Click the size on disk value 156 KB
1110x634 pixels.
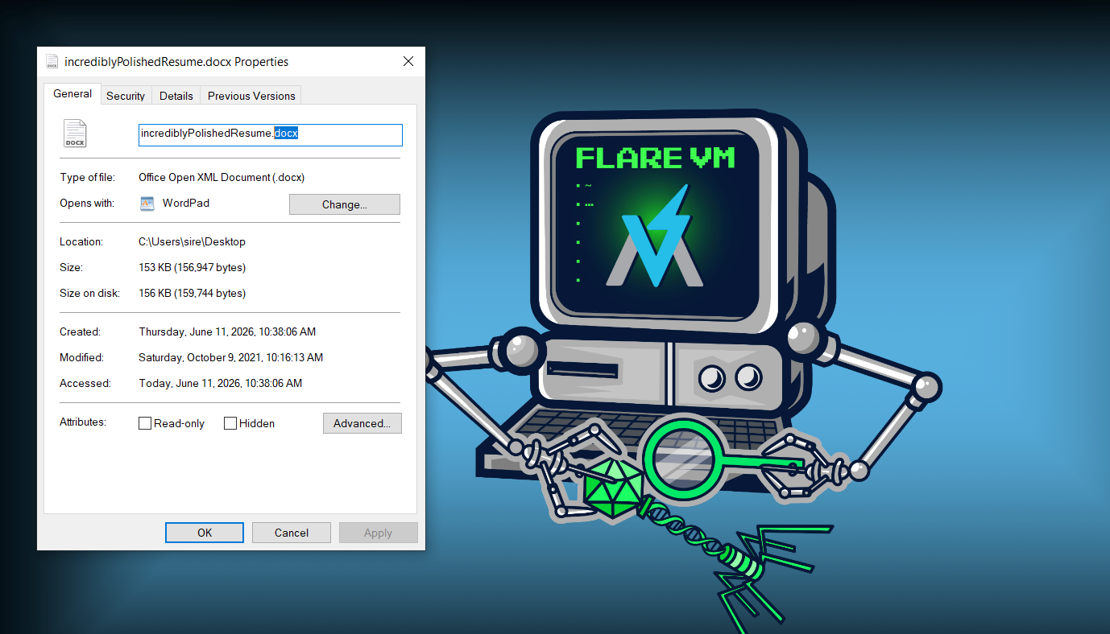click(193, 293)
